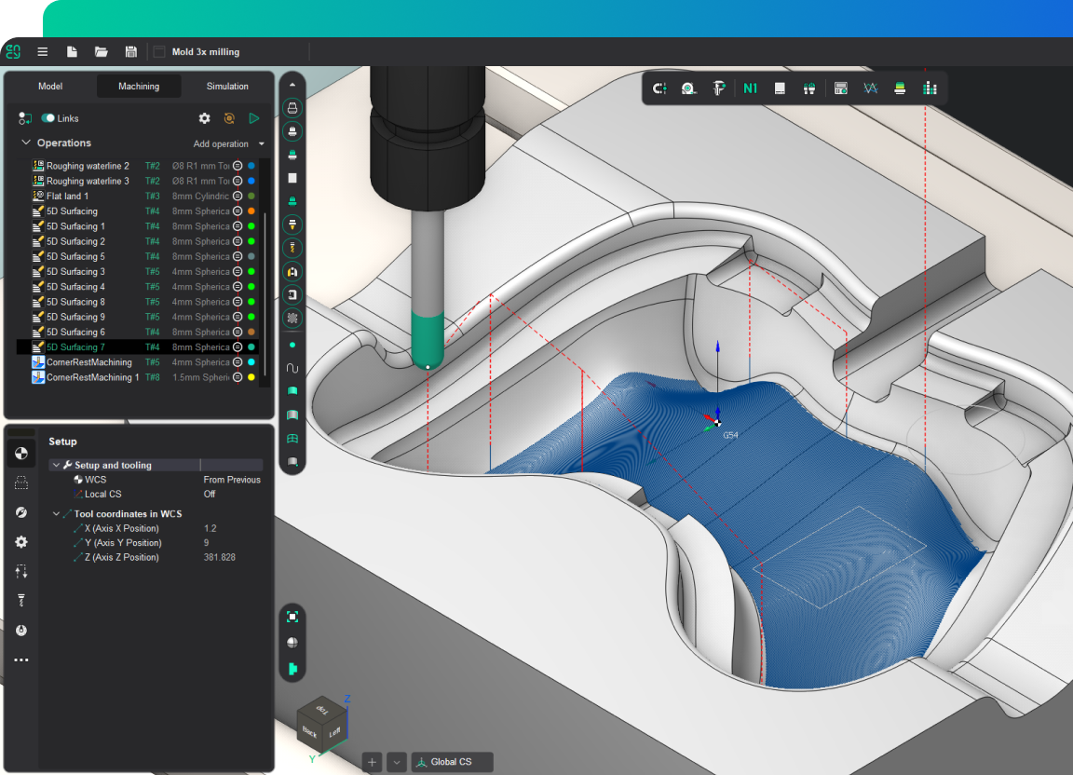This screenshot has width=1073, height=775.
Task: Toggle the Links switch
Action: pos(48,118)
